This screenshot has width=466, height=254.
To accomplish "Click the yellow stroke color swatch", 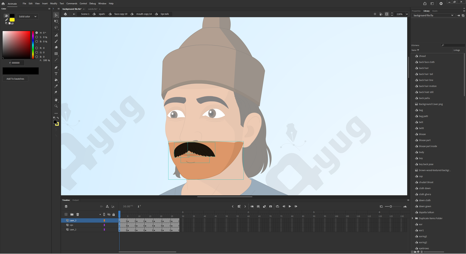I will tap(12, 20).
